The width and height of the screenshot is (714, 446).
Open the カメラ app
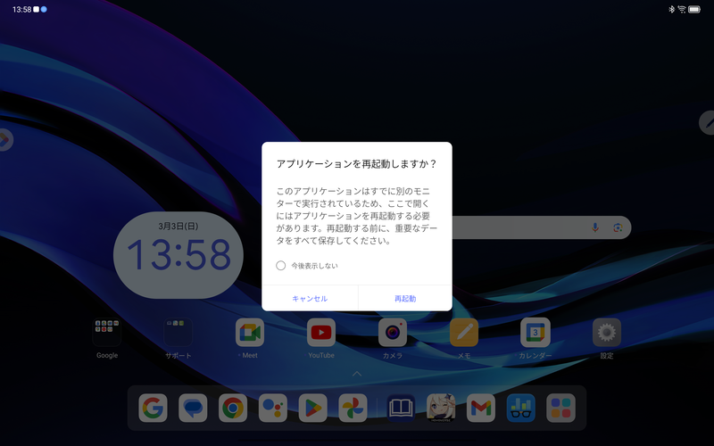[x=393, y=333]
